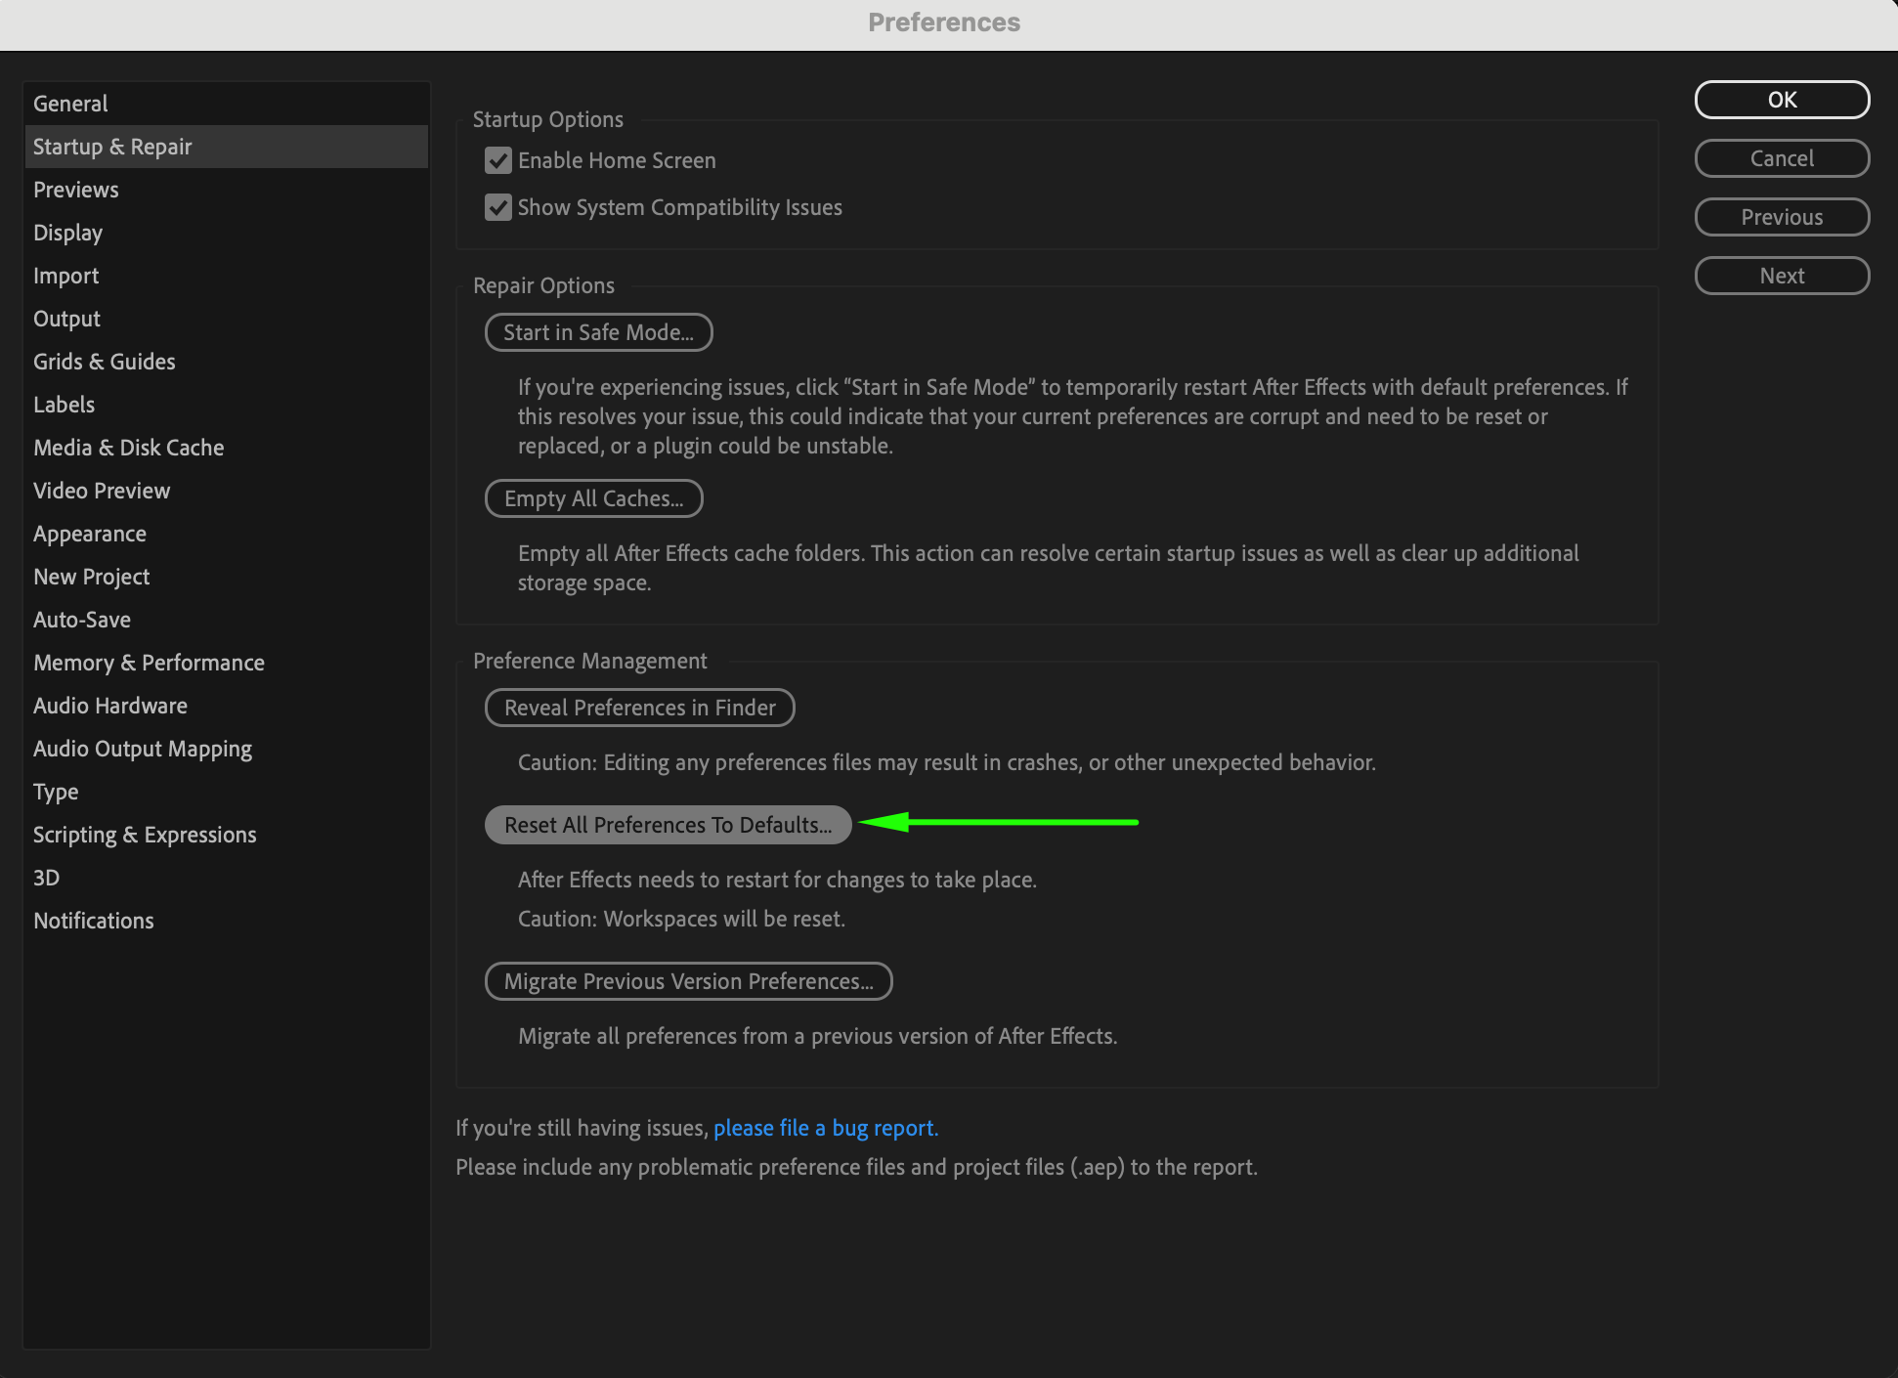Uncheck the Enable Home Screen checkbox

click(498, 160)
